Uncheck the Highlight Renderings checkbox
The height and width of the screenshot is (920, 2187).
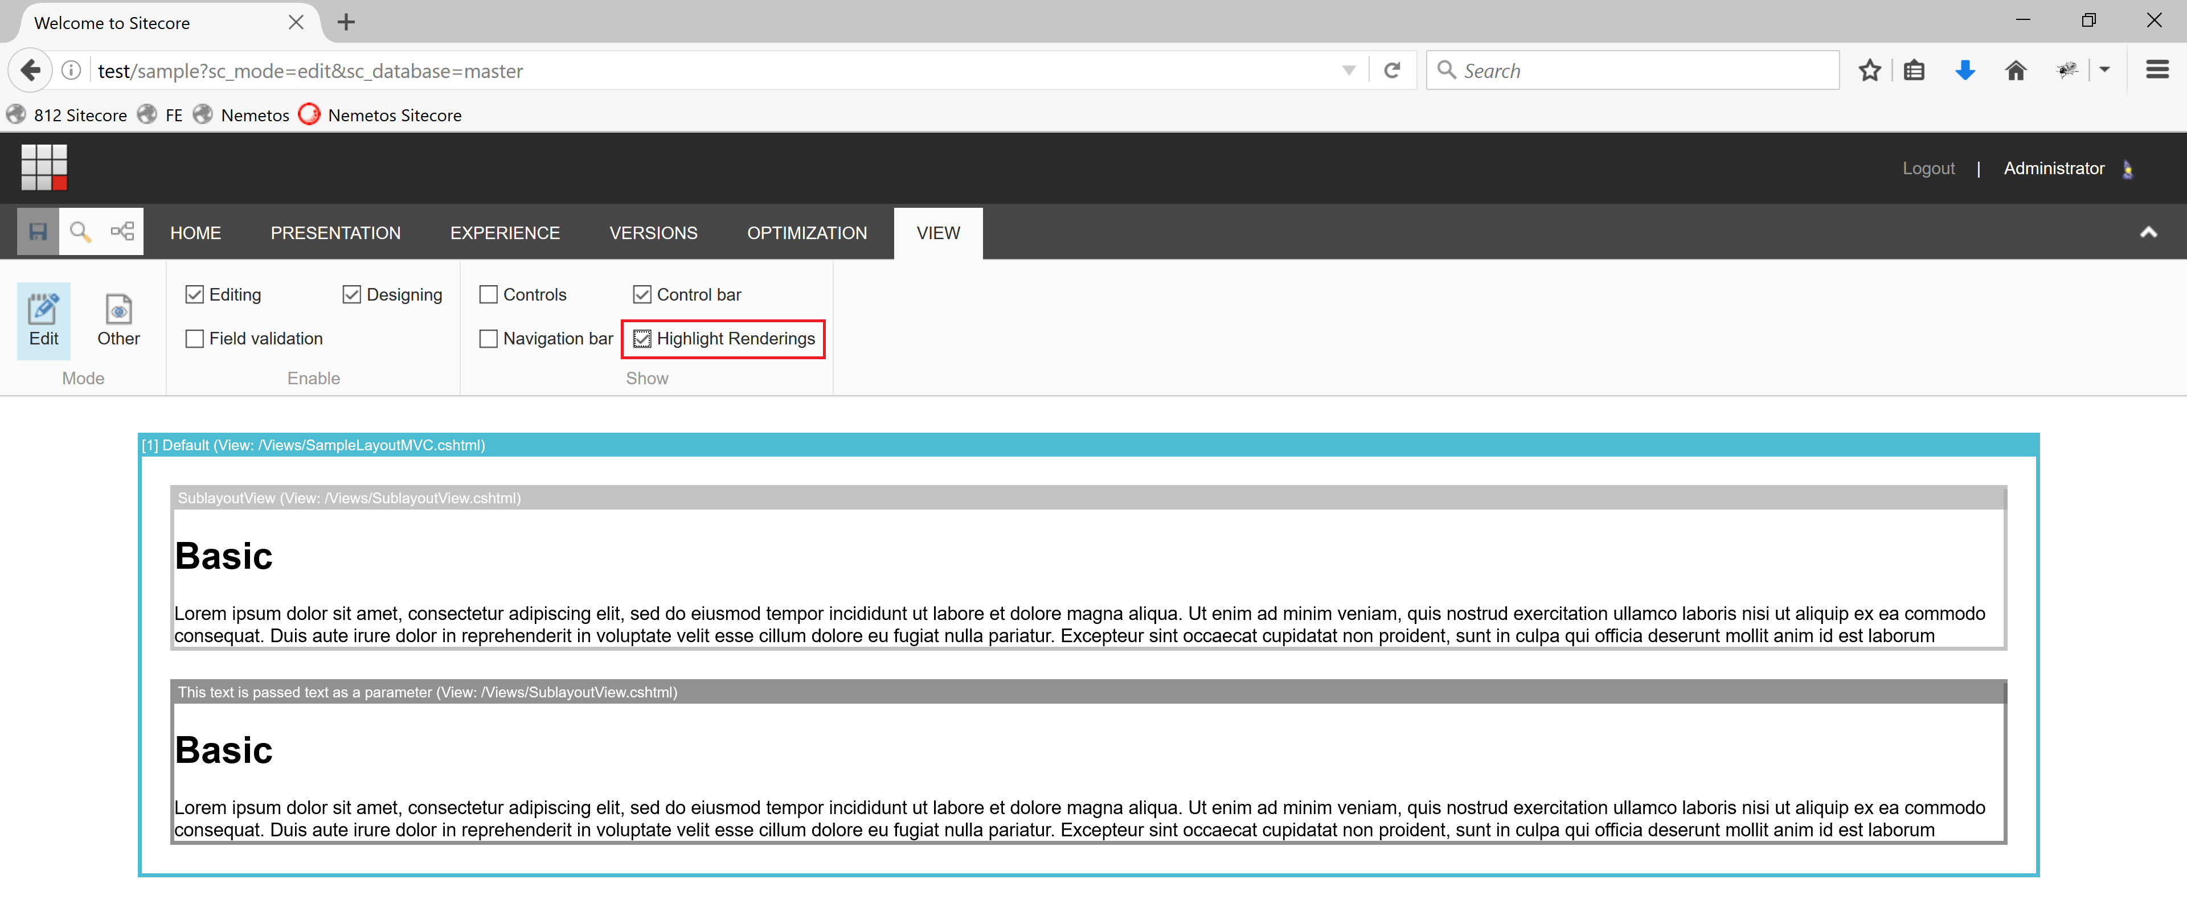[642, 339]
